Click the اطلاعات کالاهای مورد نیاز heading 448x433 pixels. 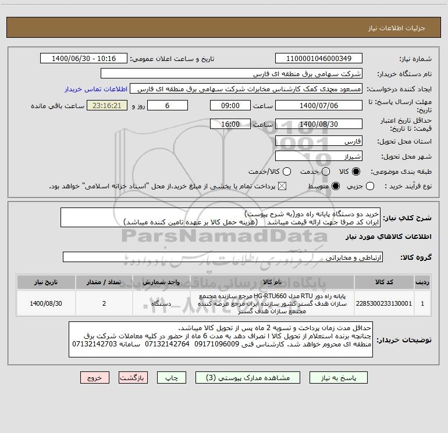pyautogui.click(x=388, y=237)
